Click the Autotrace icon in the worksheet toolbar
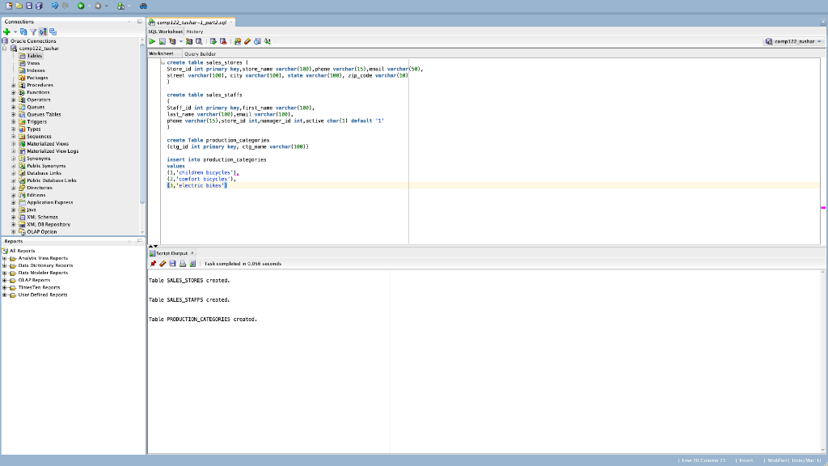This screenshot has width=828, height=466. click(189, 41)
